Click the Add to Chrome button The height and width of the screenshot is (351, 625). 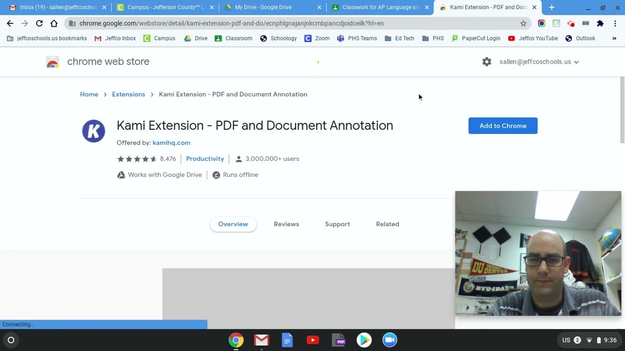503,126
